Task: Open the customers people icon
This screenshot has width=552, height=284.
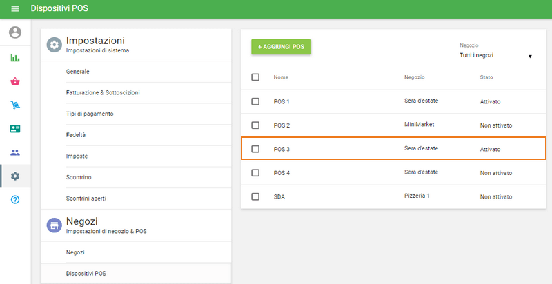Action: tap(15, 152)
